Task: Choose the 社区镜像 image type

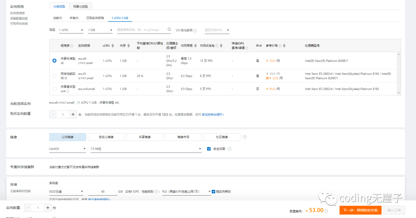Action: click(222, 137)
